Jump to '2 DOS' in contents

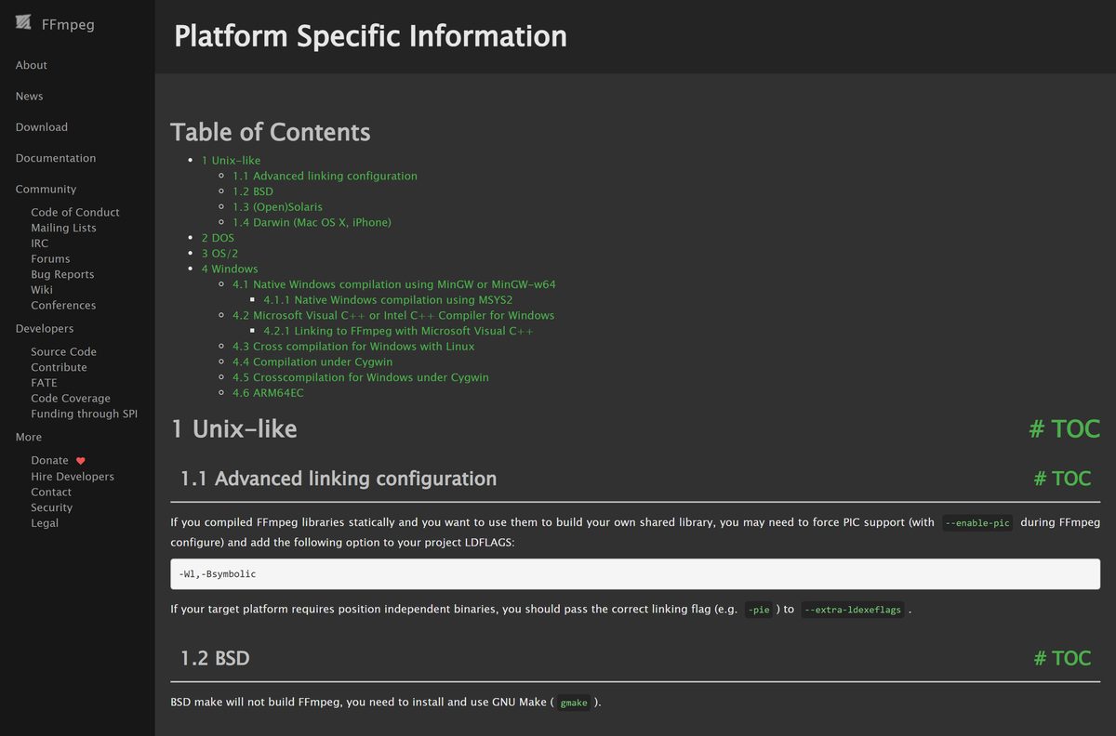[x=218, y=238]
